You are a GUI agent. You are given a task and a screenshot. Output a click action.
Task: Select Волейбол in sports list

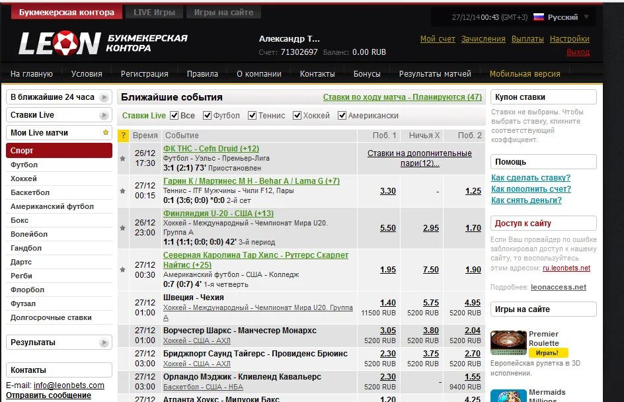[59, 234]
